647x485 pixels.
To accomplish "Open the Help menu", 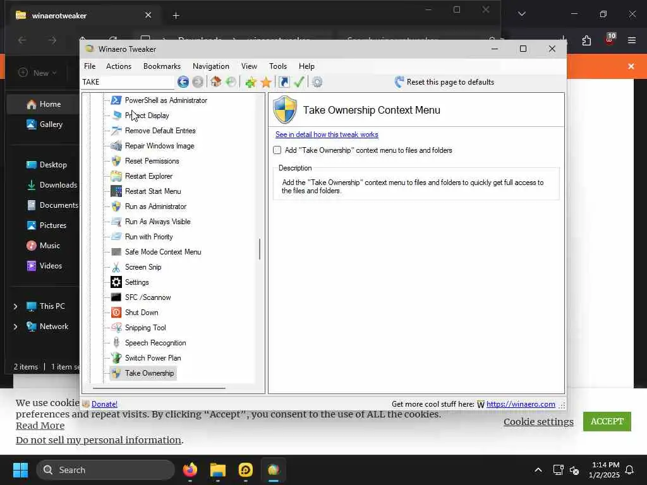I will click(x=306, y=66).
